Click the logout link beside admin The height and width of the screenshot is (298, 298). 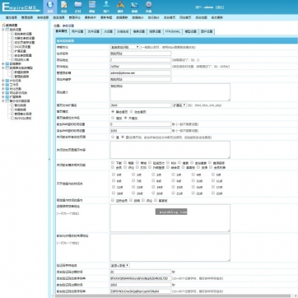click(220, 7)
